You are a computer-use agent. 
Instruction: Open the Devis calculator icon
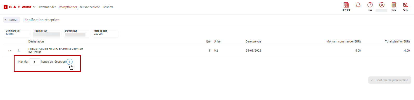(x=394, y=5)
